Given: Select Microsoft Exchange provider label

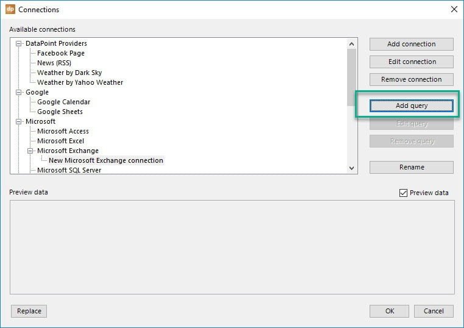Looking at the screenshot, I should coord(68,151).
